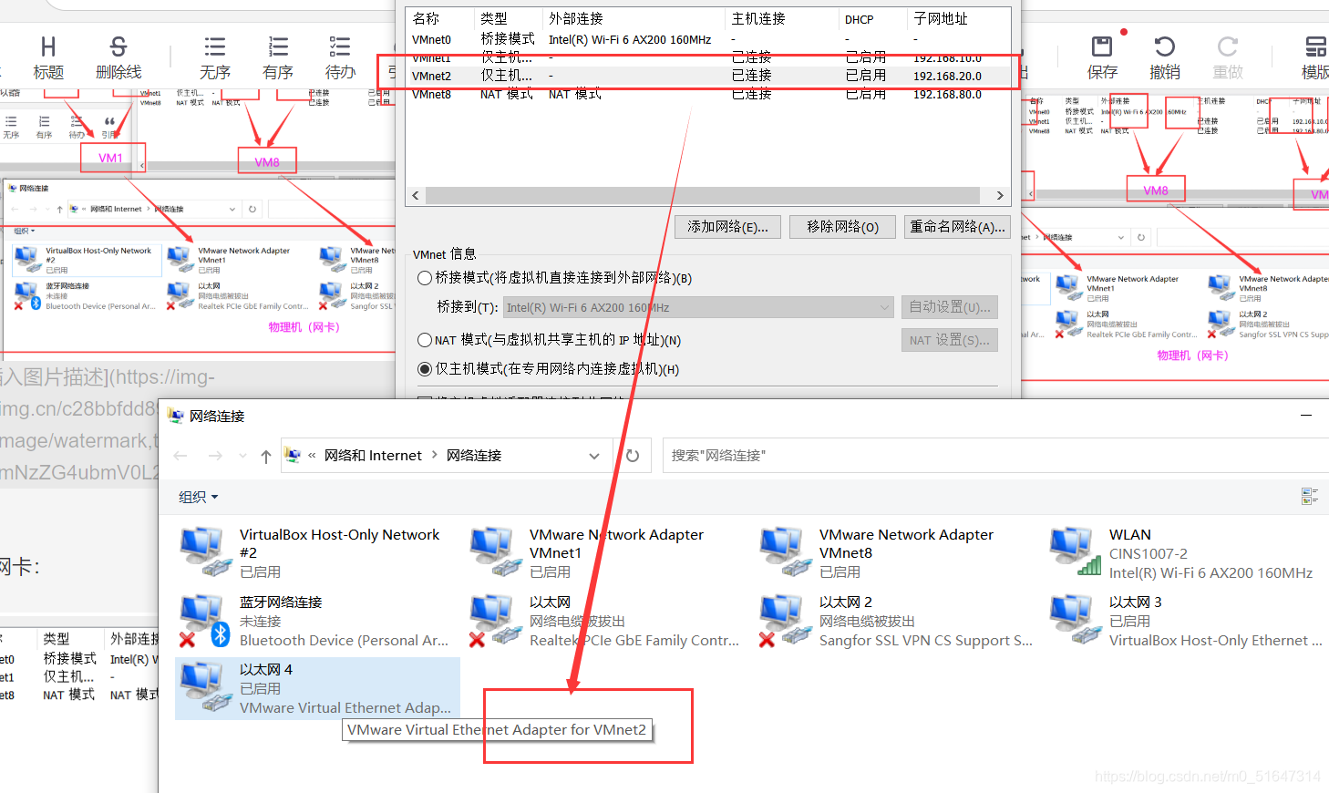1329x793 pixels.
Task: Go forward in 网络连接 window
Action: (215, 456)
